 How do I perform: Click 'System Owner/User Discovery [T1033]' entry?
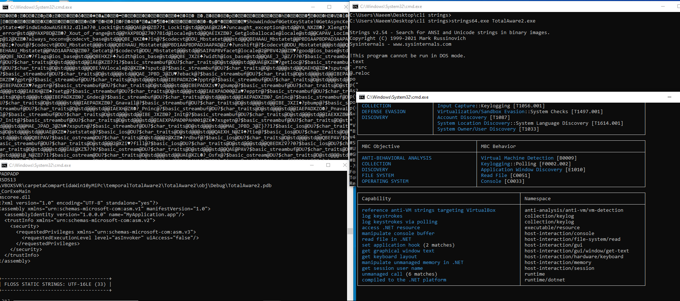488,129
